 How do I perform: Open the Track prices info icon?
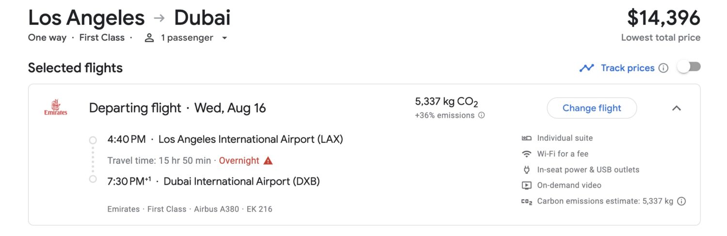point(664,68)
